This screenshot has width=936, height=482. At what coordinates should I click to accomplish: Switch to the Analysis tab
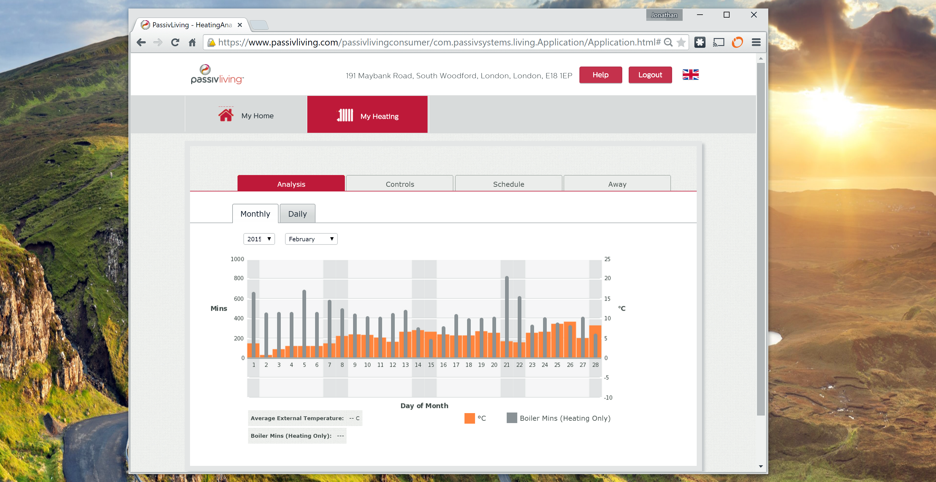[291, 184]
